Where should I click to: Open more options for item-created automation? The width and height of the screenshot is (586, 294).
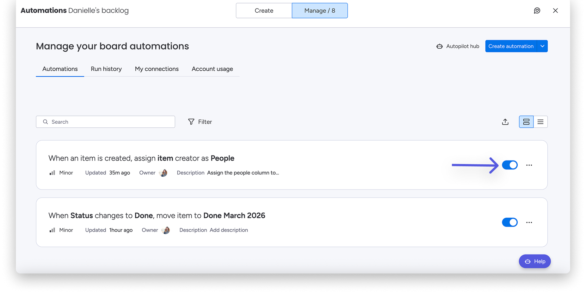(529, 165)
